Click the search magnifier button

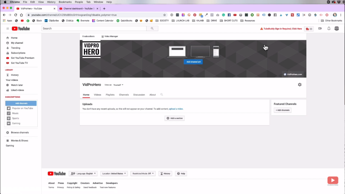[x=152, y=28]
